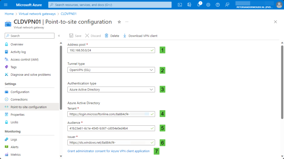The height and width of the screenshot is (159, 284).
Task: Navigate to Virtual network gateways breadcrumb
Action: coord(37,14)
